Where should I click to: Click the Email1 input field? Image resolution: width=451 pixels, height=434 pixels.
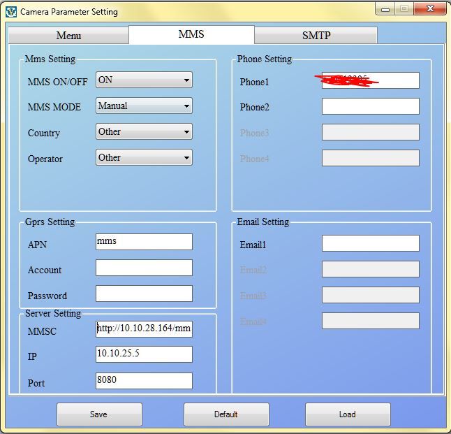pos(371,243)
